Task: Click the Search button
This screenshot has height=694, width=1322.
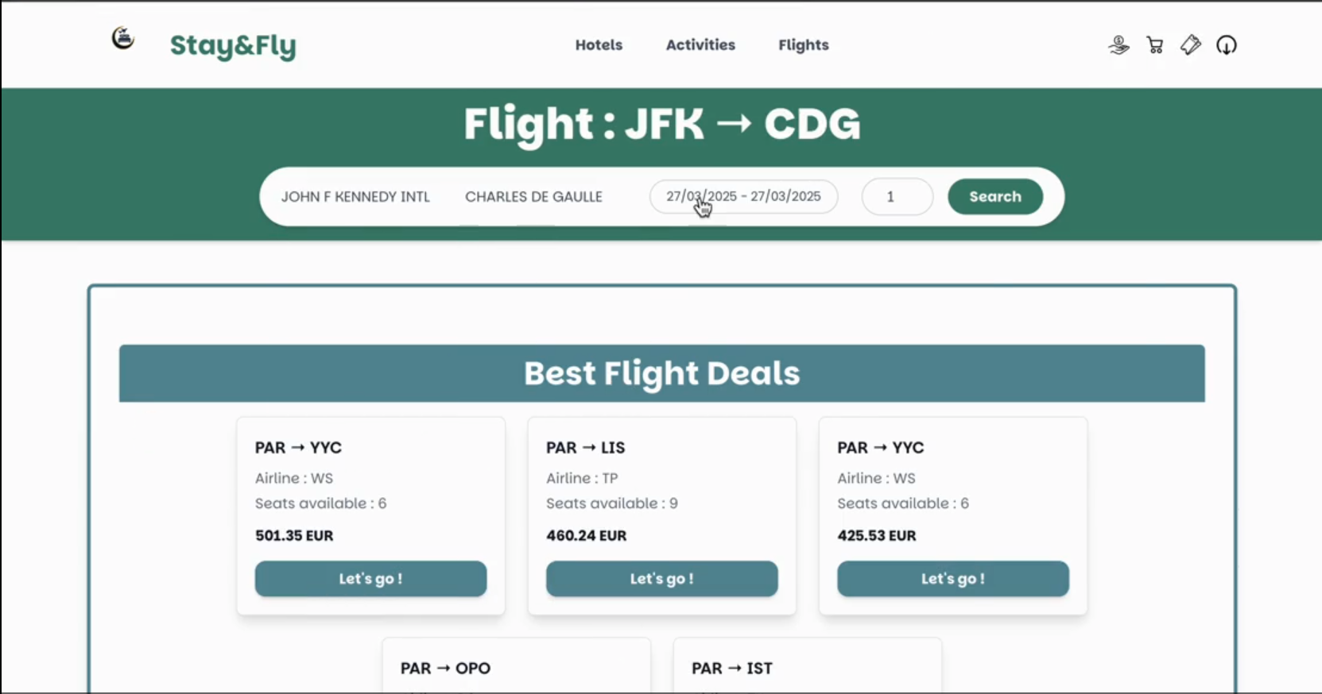Action: (995, 196)
